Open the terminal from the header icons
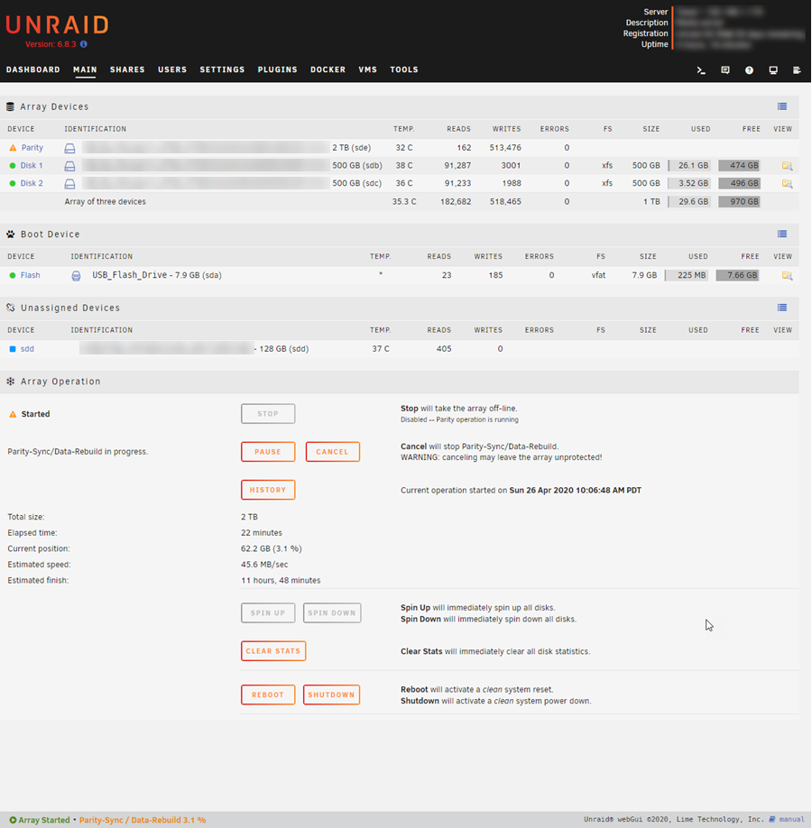 (701, 70)
